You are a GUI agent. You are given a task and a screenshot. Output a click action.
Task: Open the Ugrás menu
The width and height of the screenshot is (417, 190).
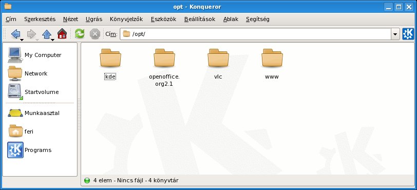(94, 19)
